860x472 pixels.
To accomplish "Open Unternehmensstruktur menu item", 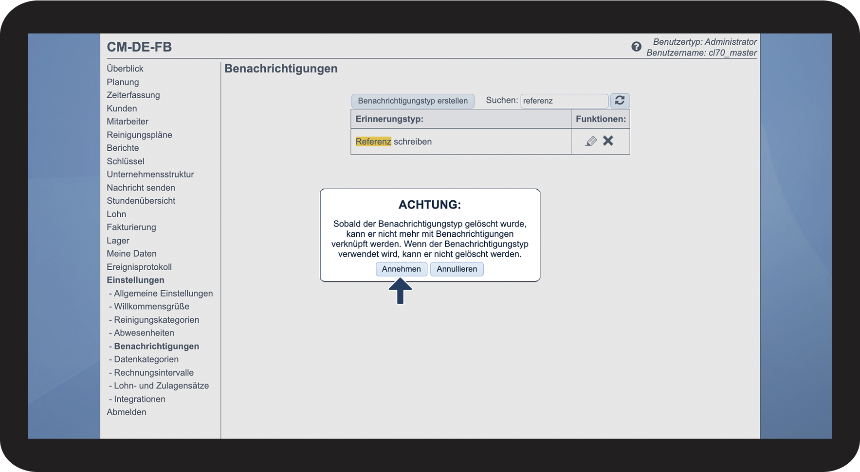I will (150, 174).
